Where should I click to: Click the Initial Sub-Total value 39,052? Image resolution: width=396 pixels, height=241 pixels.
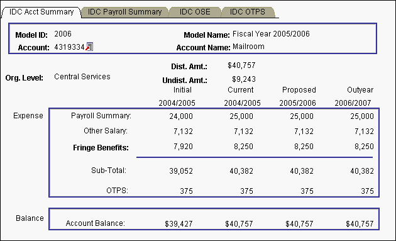pos(181,171)
